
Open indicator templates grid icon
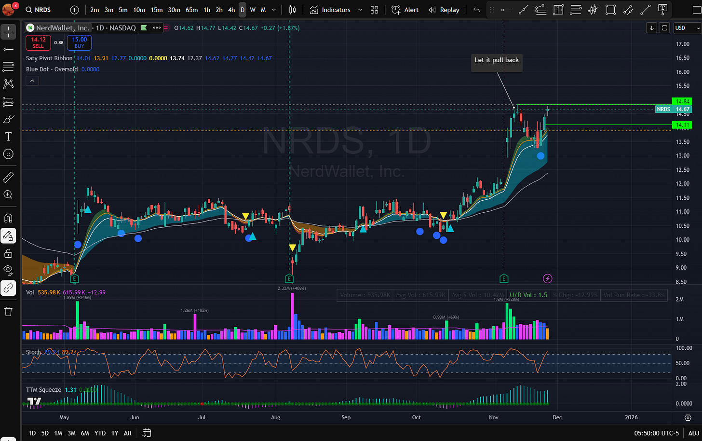(x=375, y=10)
